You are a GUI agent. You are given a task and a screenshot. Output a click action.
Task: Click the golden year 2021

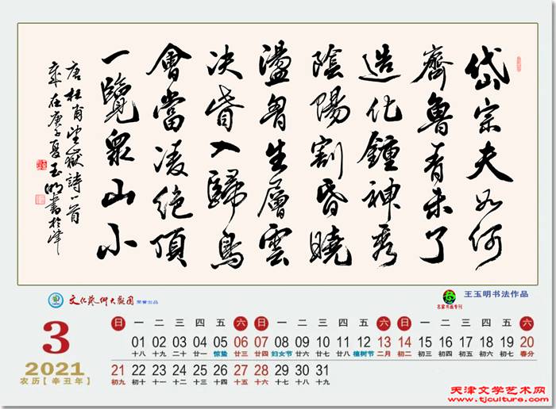pos(55,369)
